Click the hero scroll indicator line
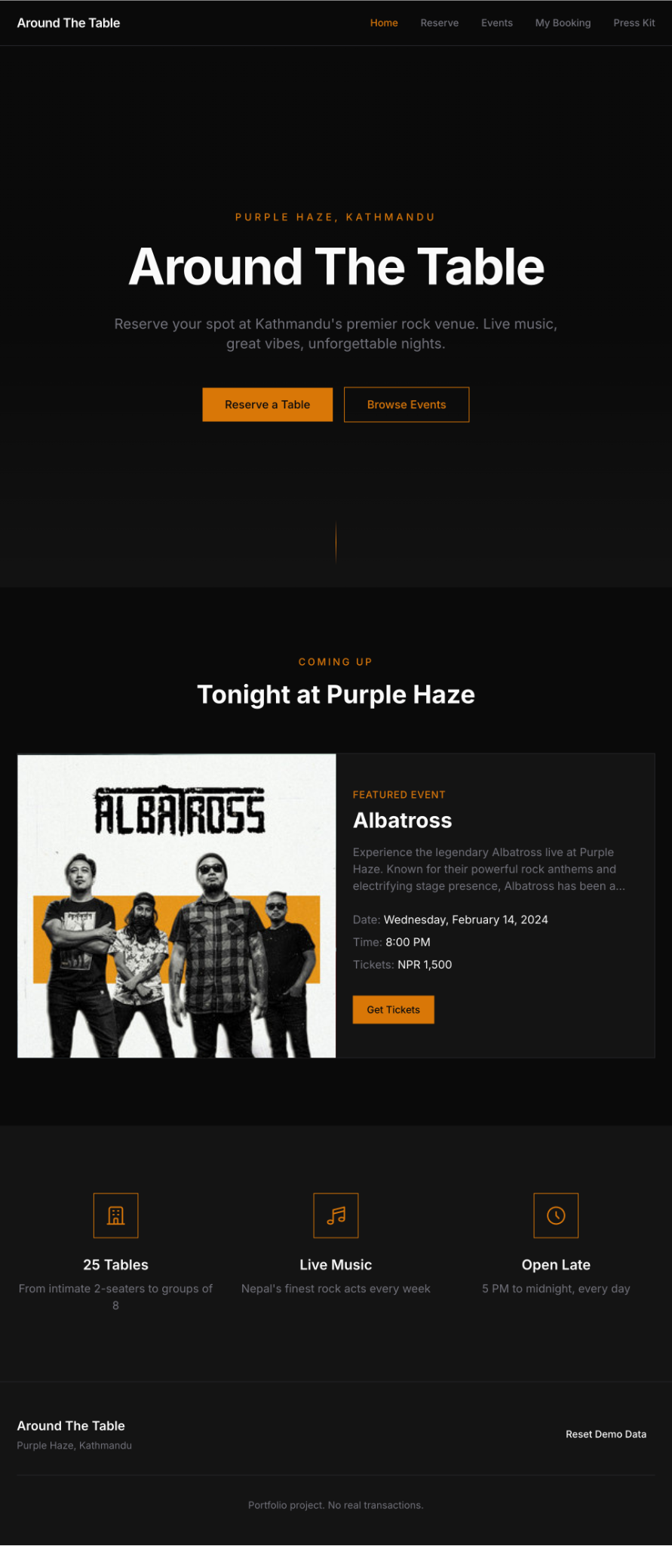The width and height of the screenshot is (672, 1546). click(x=336, y=542)
